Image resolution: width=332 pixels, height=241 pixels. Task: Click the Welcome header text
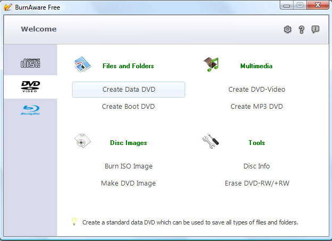coord(39,29)
